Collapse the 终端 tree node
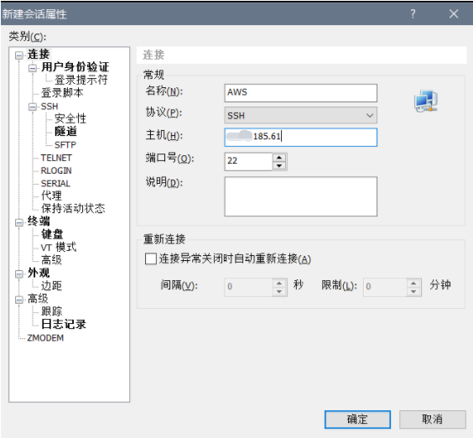473x438 pixels. [x=19, y=222]
